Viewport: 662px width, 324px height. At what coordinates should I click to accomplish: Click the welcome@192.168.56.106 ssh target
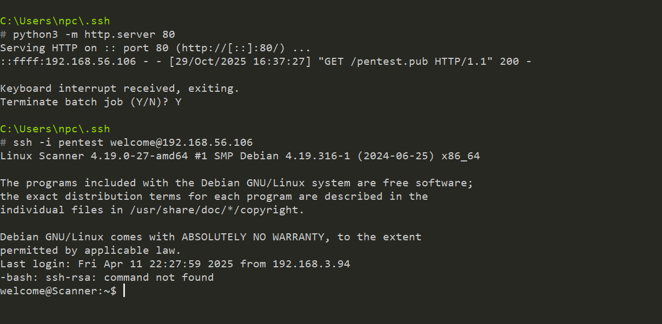[x=181, y=143]
